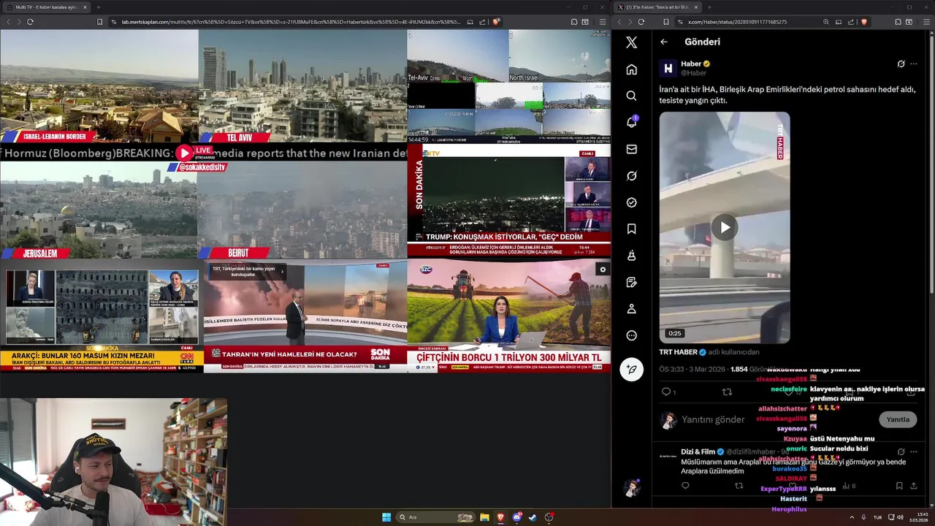Open Dizi & Film reply author link
The height and width of the screenshot is (526, 935).
pyautogui.click(x=698, y=451)
